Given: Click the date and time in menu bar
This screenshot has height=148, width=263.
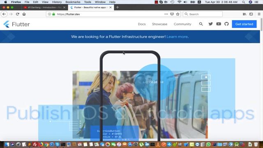Looking at the screenshot, I should [x=221, y=2].
